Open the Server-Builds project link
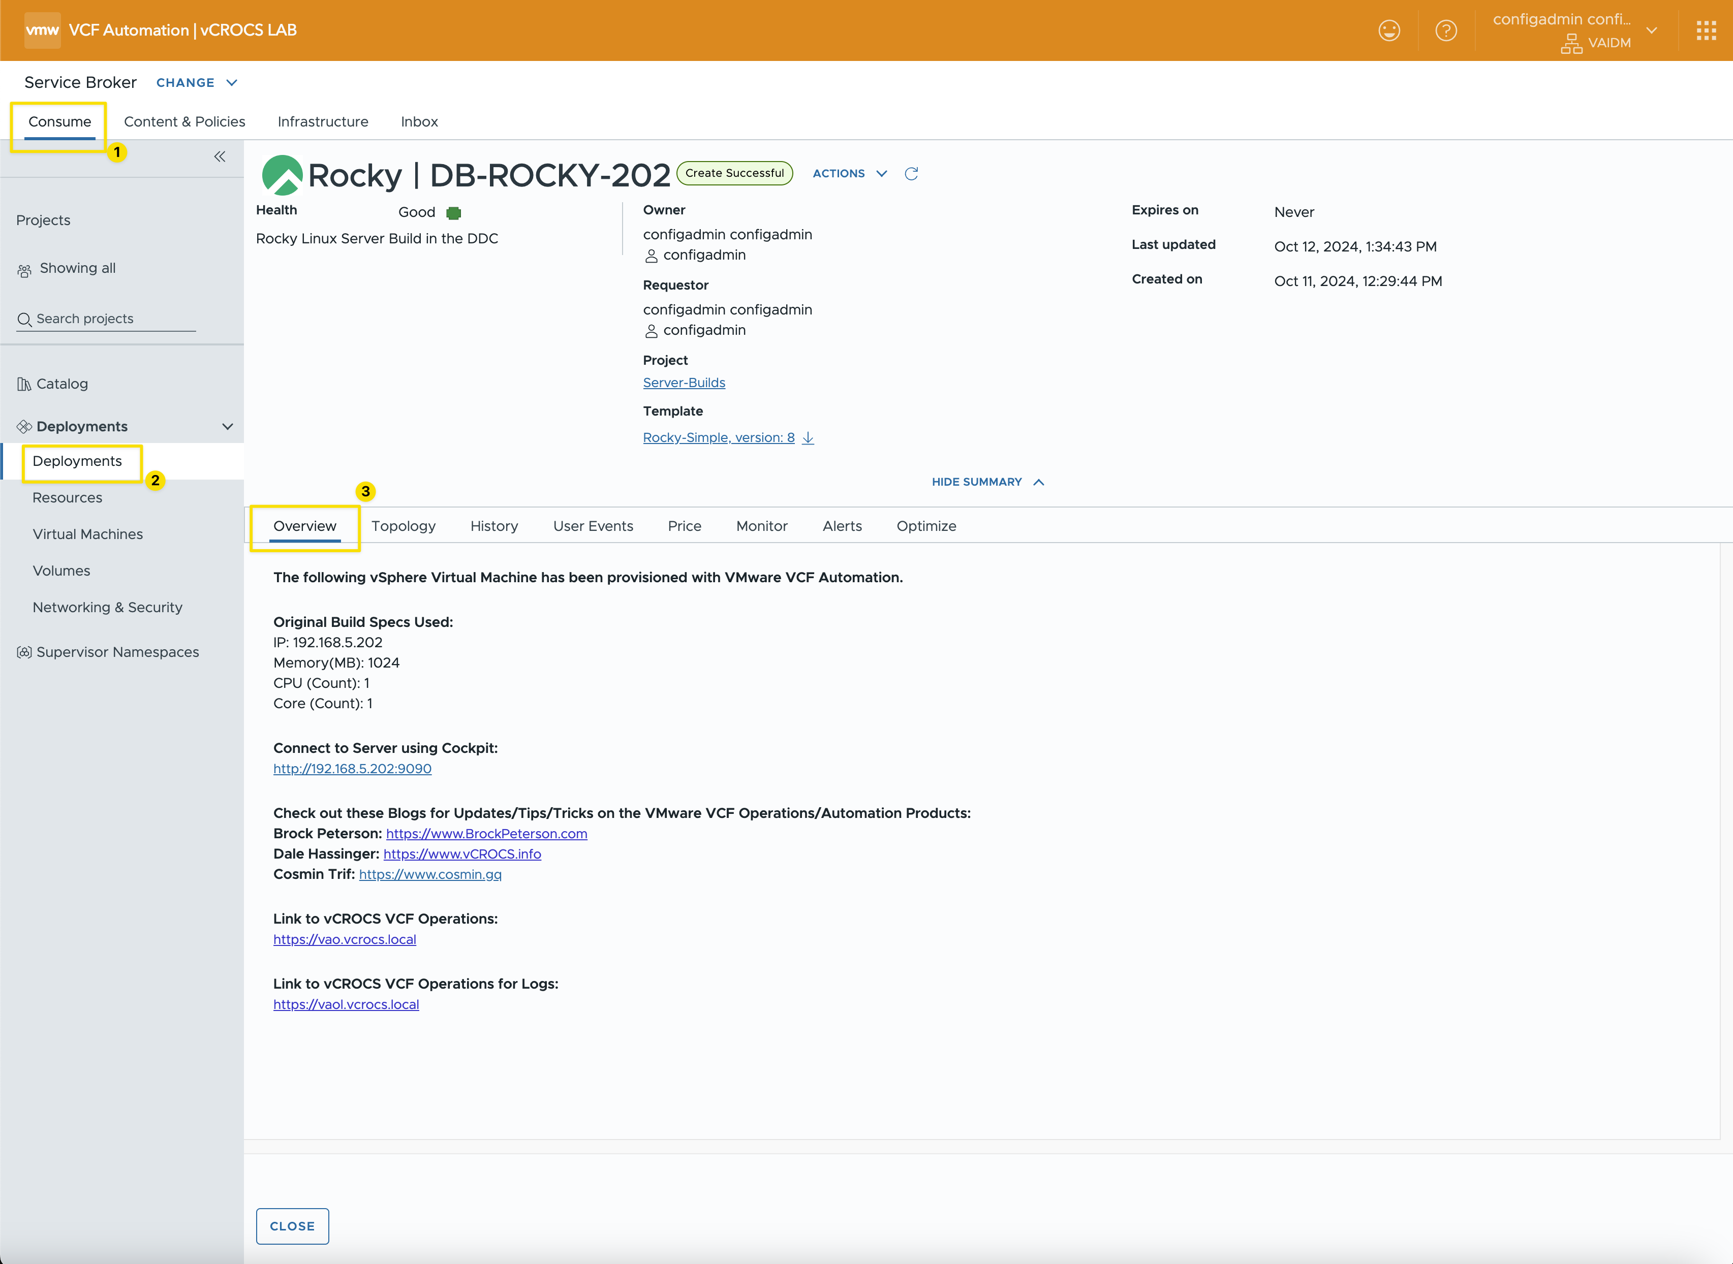Screen dimensions: 1733x1264 coord(684,383)
